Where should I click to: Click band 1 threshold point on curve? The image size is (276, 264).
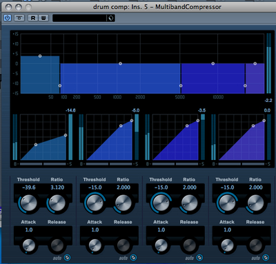[x=36, y=145]
